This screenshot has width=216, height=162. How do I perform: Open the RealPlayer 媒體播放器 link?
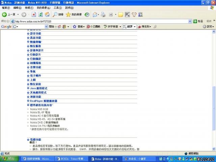coord(44,101)
